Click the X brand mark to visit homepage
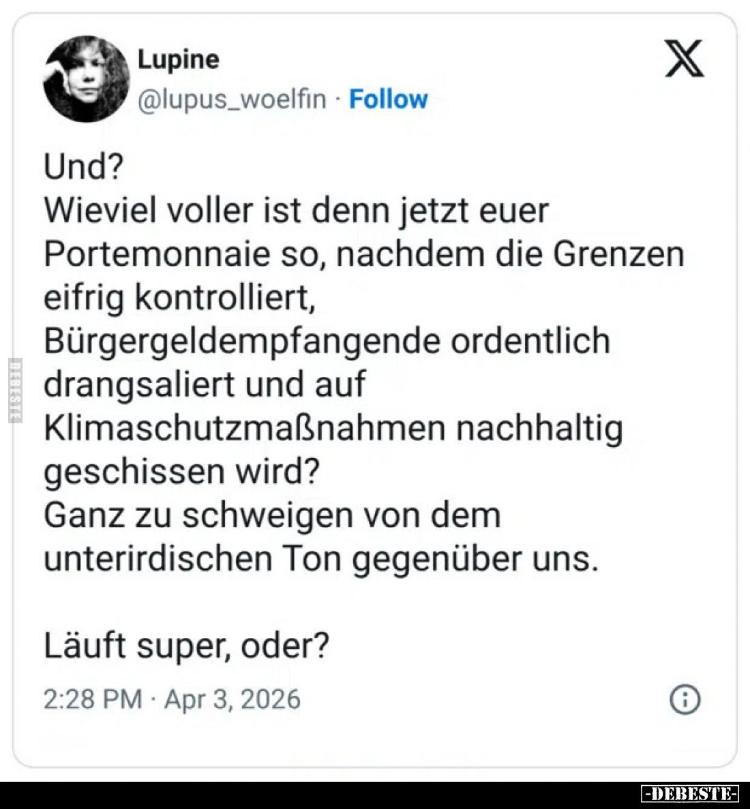 point(684,59)
